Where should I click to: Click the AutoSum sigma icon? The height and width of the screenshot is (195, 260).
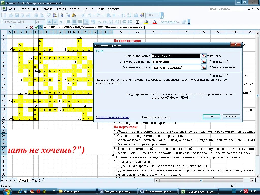tap(115, 15)
